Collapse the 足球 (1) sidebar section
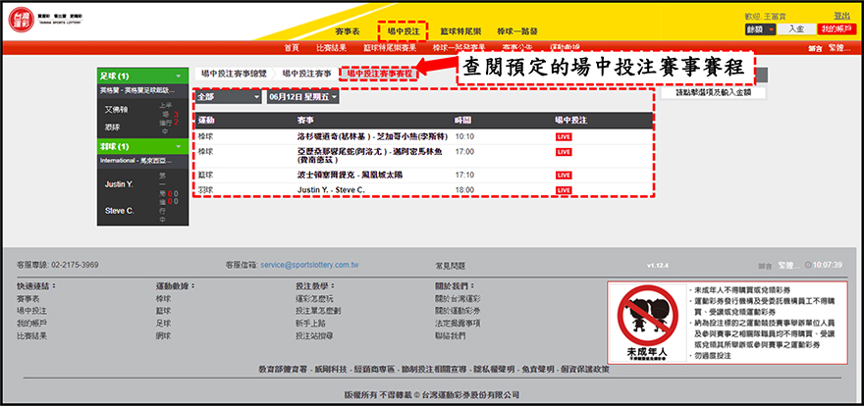Image resolution: width=864 pixels, height=406 pixels. point(142,76)
